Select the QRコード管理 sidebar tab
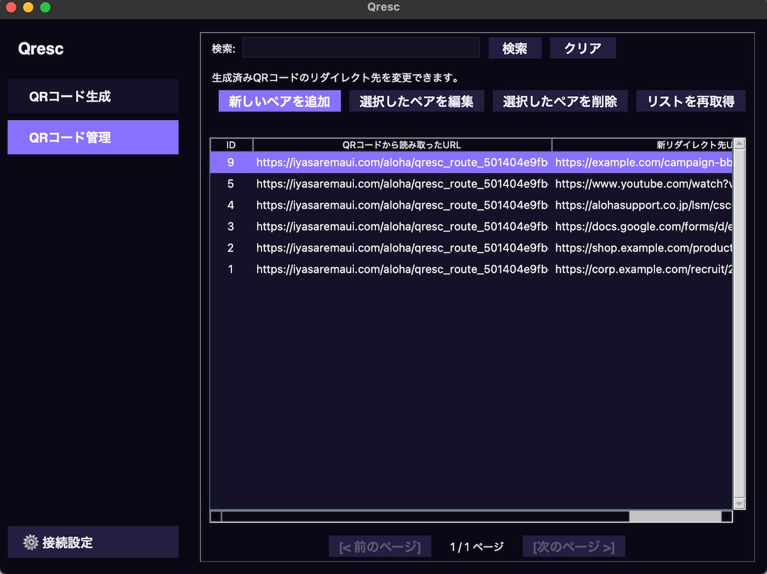Viewport: 767px width, 574px height. tap(93, 137)
